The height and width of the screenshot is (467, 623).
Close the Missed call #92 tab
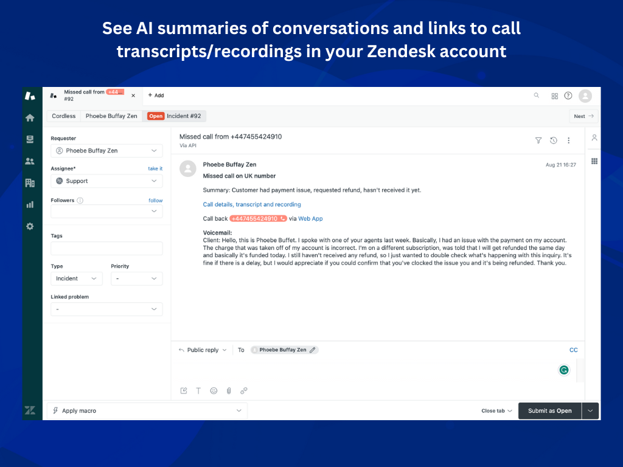133,95
